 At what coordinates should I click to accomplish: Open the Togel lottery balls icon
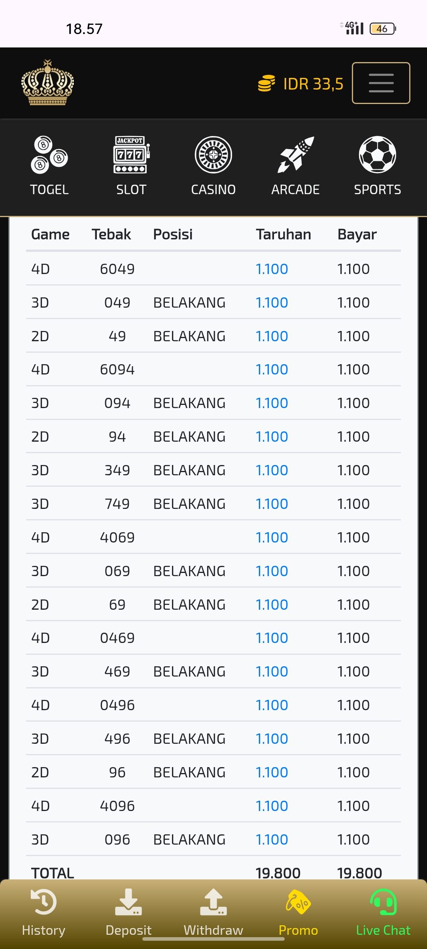49,155
